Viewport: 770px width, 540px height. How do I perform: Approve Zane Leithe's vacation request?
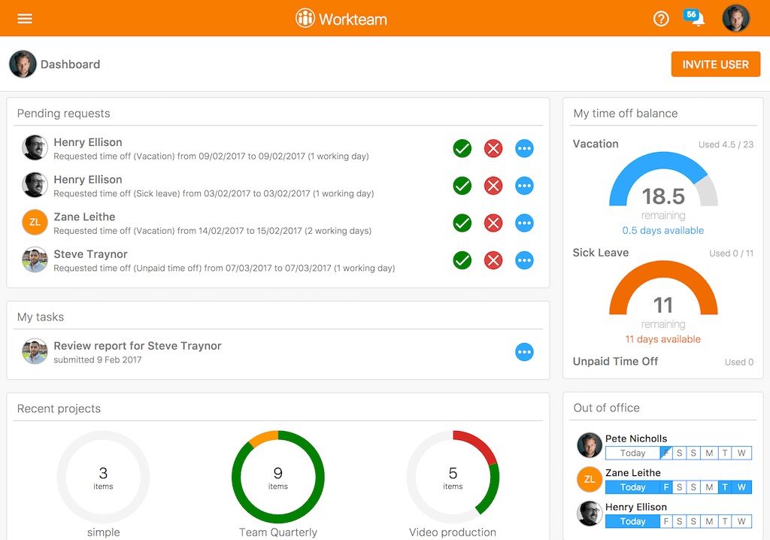tap(462, 223)
